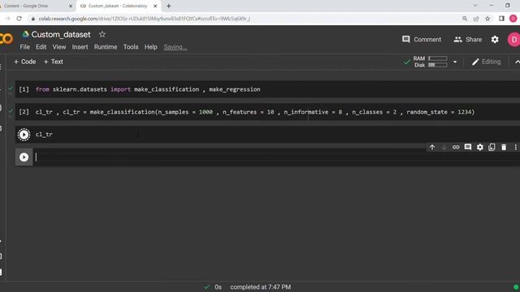
Task: Bookmark this page with the star icon
Action: (487, 19)
